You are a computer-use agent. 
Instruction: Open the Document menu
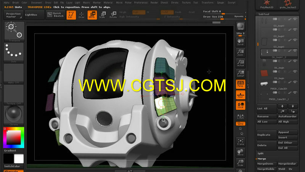point(36,3)
